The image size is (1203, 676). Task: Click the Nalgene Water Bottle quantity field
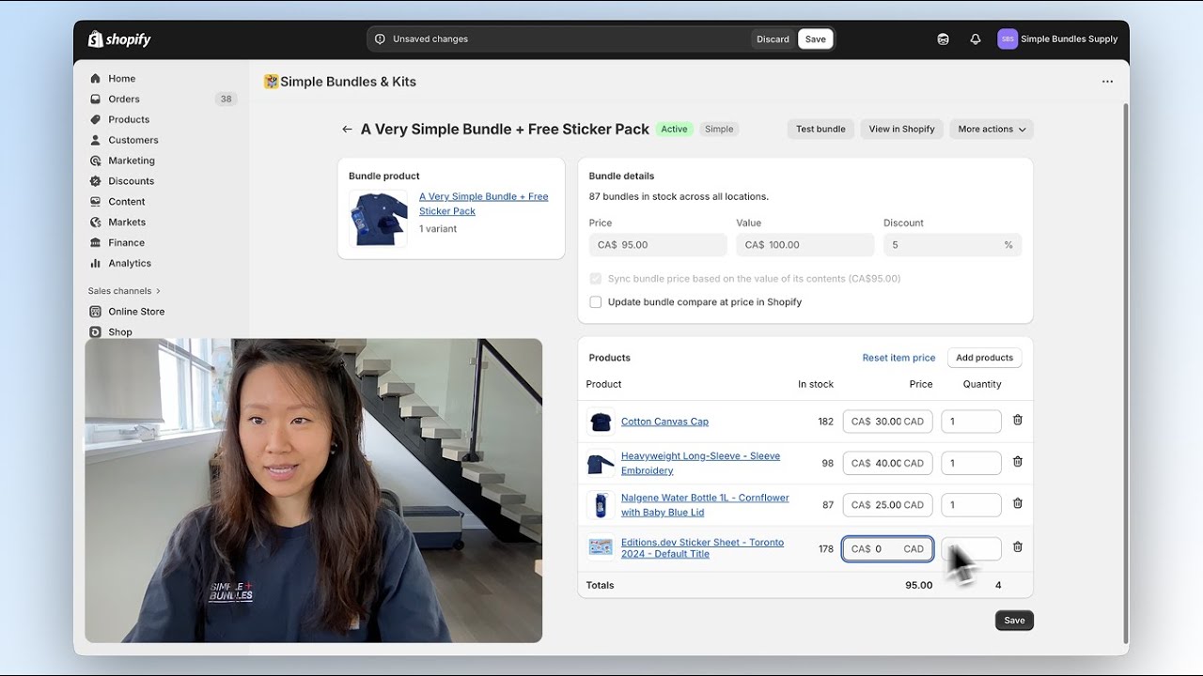coord(971,505)
